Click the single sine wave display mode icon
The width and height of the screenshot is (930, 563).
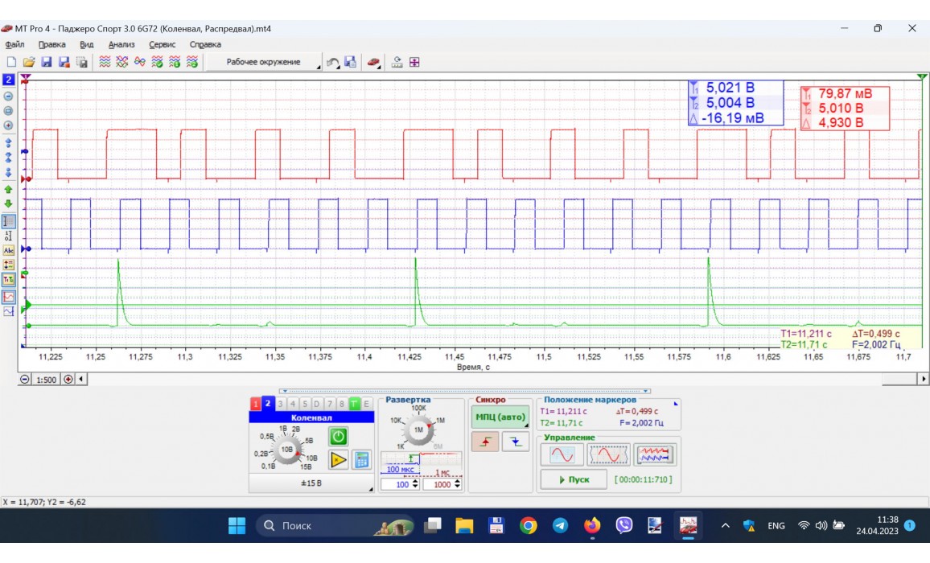click(561, 454)
